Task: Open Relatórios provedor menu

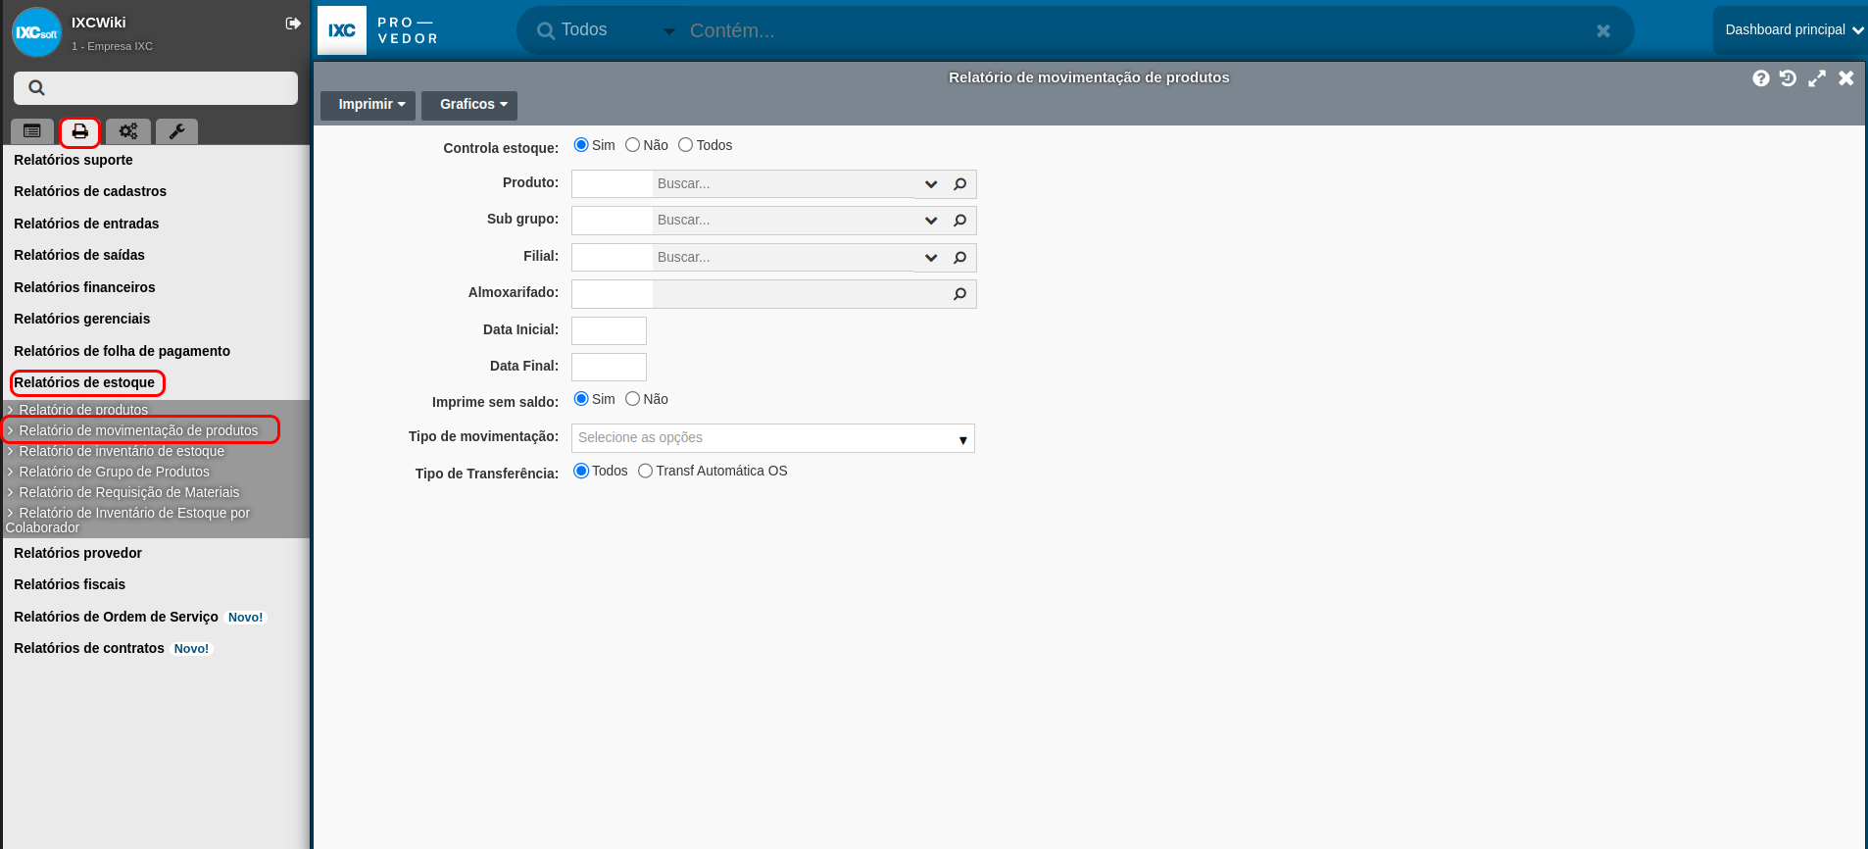Action: click(x=78, y=553)
